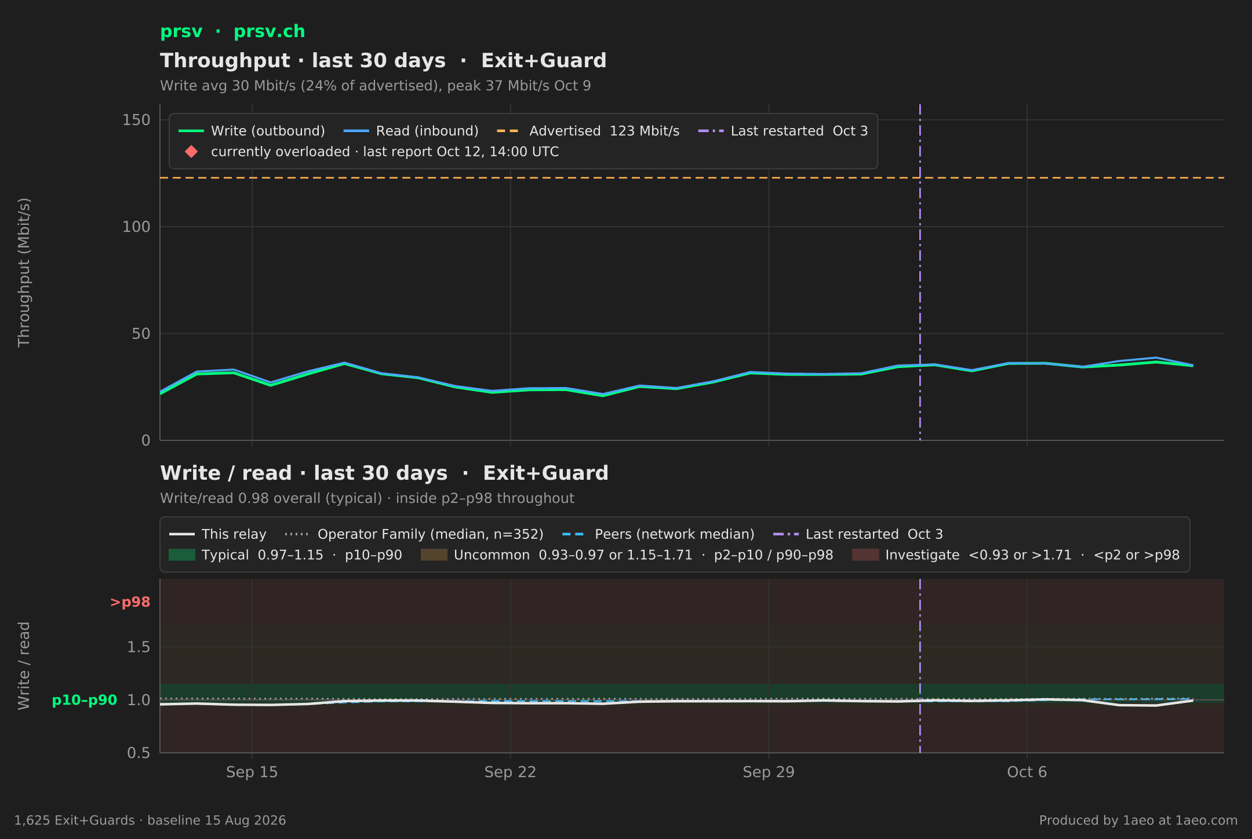Viewport: 1252px width, 839px height.
Task: Click the brown Uncommon legend swatch
Action: 434,555
